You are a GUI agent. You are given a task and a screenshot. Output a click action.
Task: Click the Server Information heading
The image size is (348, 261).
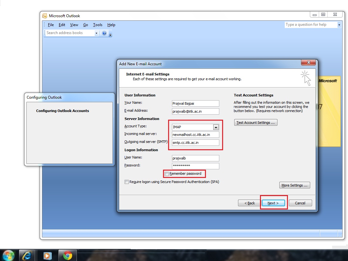[x=142, y=119]
